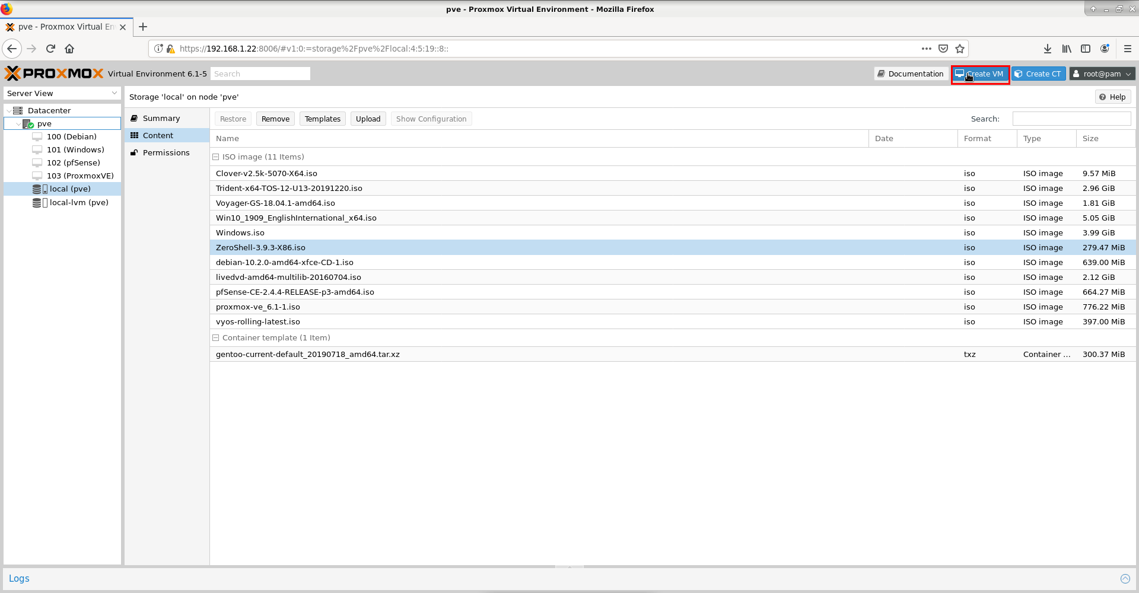
Task: Sort by the Date column header
Action: 913,139
